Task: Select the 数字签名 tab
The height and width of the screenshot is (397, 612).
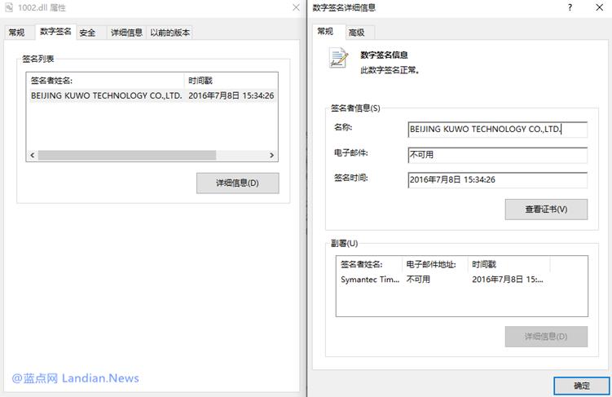Action: click(x=55, y=32)
